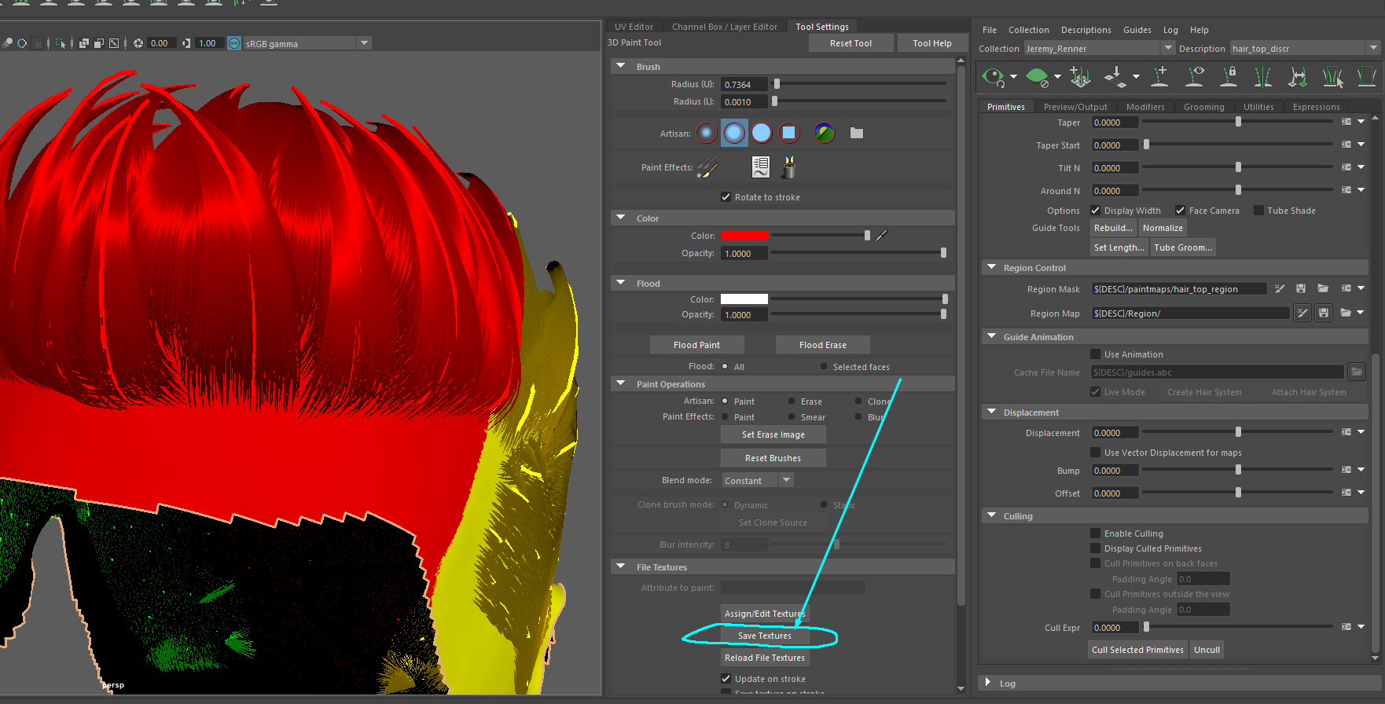Click the add patches down-arrow icon
Viewport: 1385px width, 704px height.
point(1114,76)
